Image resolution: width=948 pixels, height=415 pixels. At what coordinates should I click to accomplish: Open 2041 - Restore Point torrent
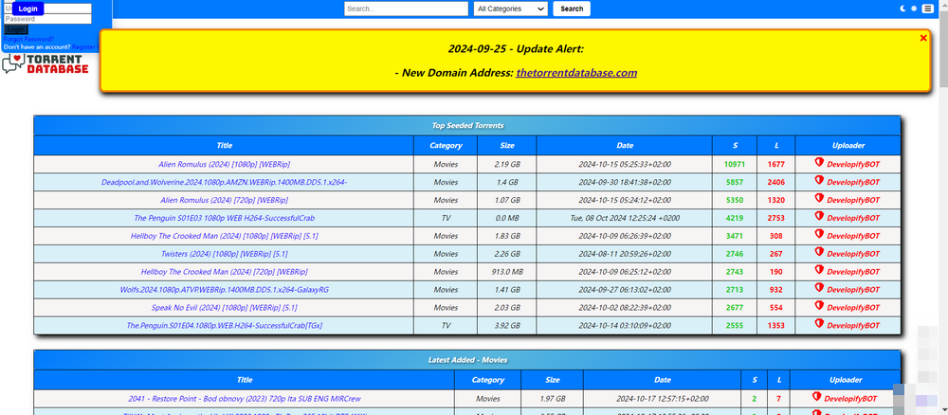click(x=245, y=399)
